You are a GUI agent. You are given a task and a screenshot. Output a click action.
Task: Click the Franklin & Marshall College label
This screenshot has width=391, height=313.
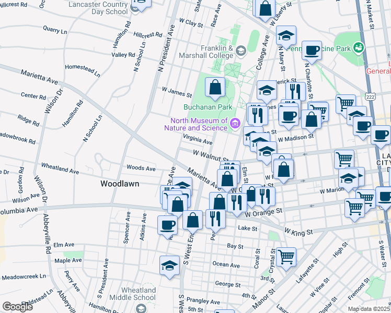pos(206,52)
